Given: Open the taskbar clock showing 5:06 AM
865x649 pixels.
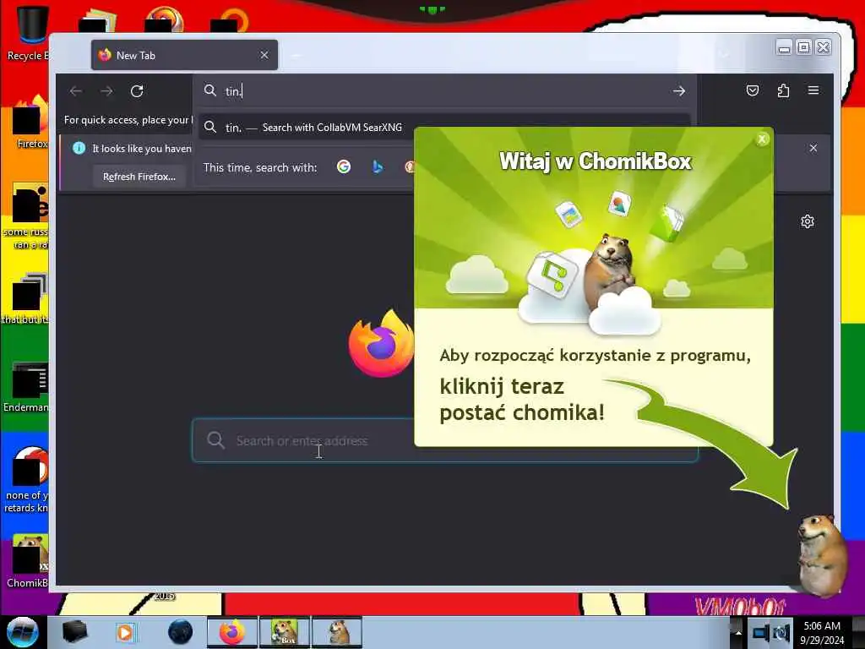Looking at the screenshot, I should click(822, 633).
